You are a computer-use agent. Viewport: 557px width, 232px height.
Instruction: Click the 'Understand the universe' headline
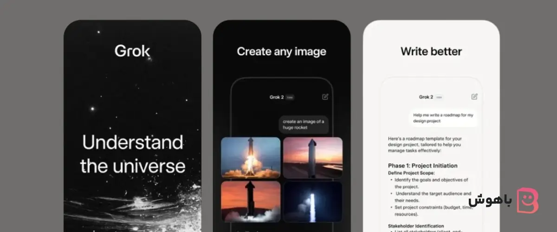[x=132, y=154]
